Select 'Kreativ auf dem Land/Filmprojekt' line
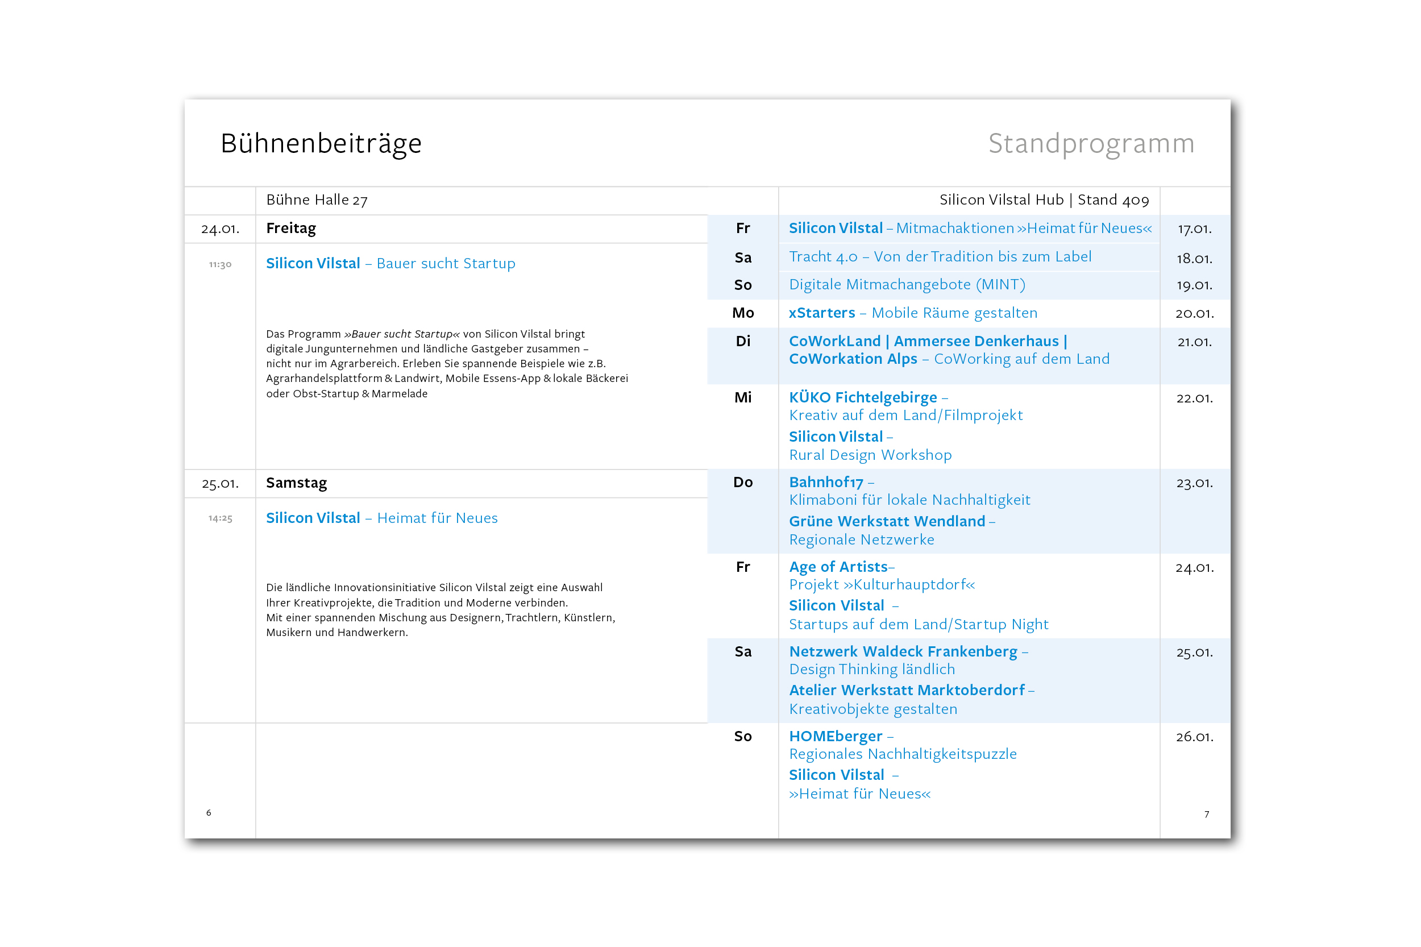Screen dimensions: 1421x947 906,416
